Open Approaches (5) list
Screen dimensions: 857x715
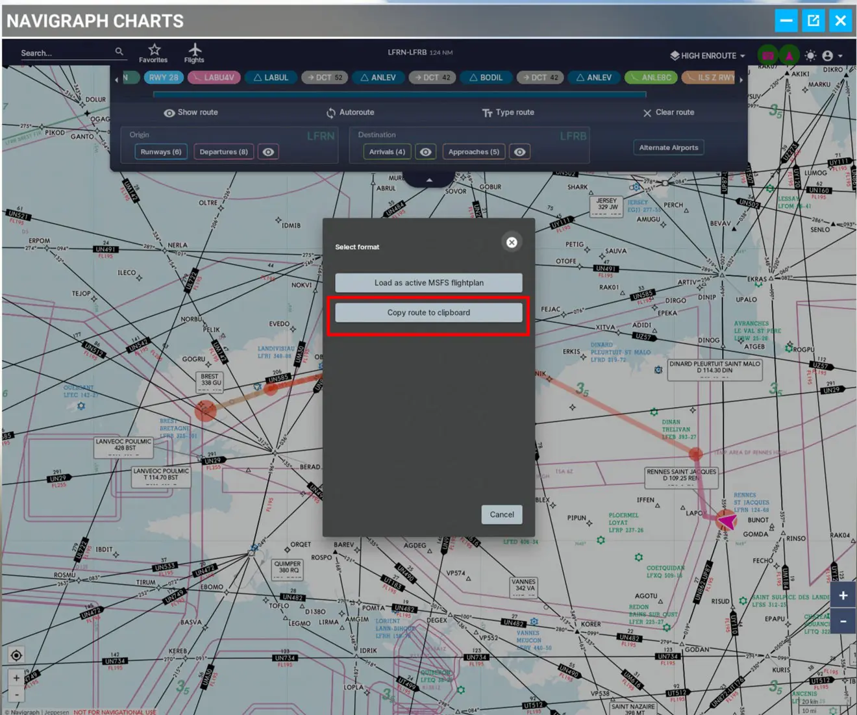(x=473, y=152)
